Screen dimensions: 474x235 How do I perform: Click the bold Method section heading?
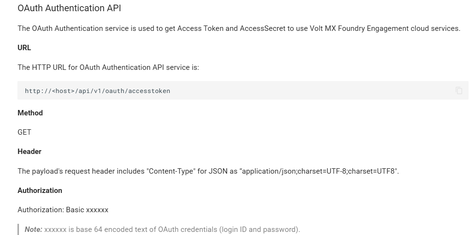(30, 113)
